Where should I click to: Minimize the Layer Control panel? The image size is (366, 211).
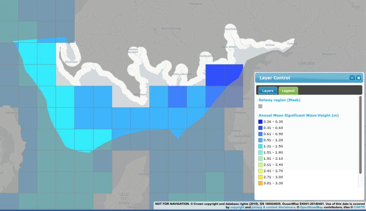tap(352, 78)
